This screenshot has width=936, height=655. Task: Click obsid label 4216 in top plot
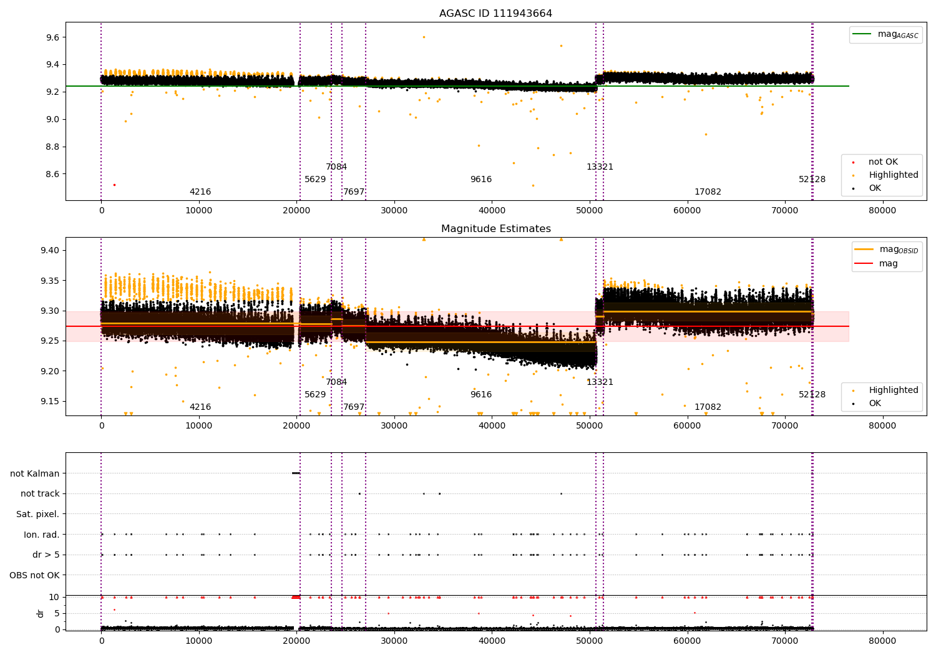(x=200, y=192)
